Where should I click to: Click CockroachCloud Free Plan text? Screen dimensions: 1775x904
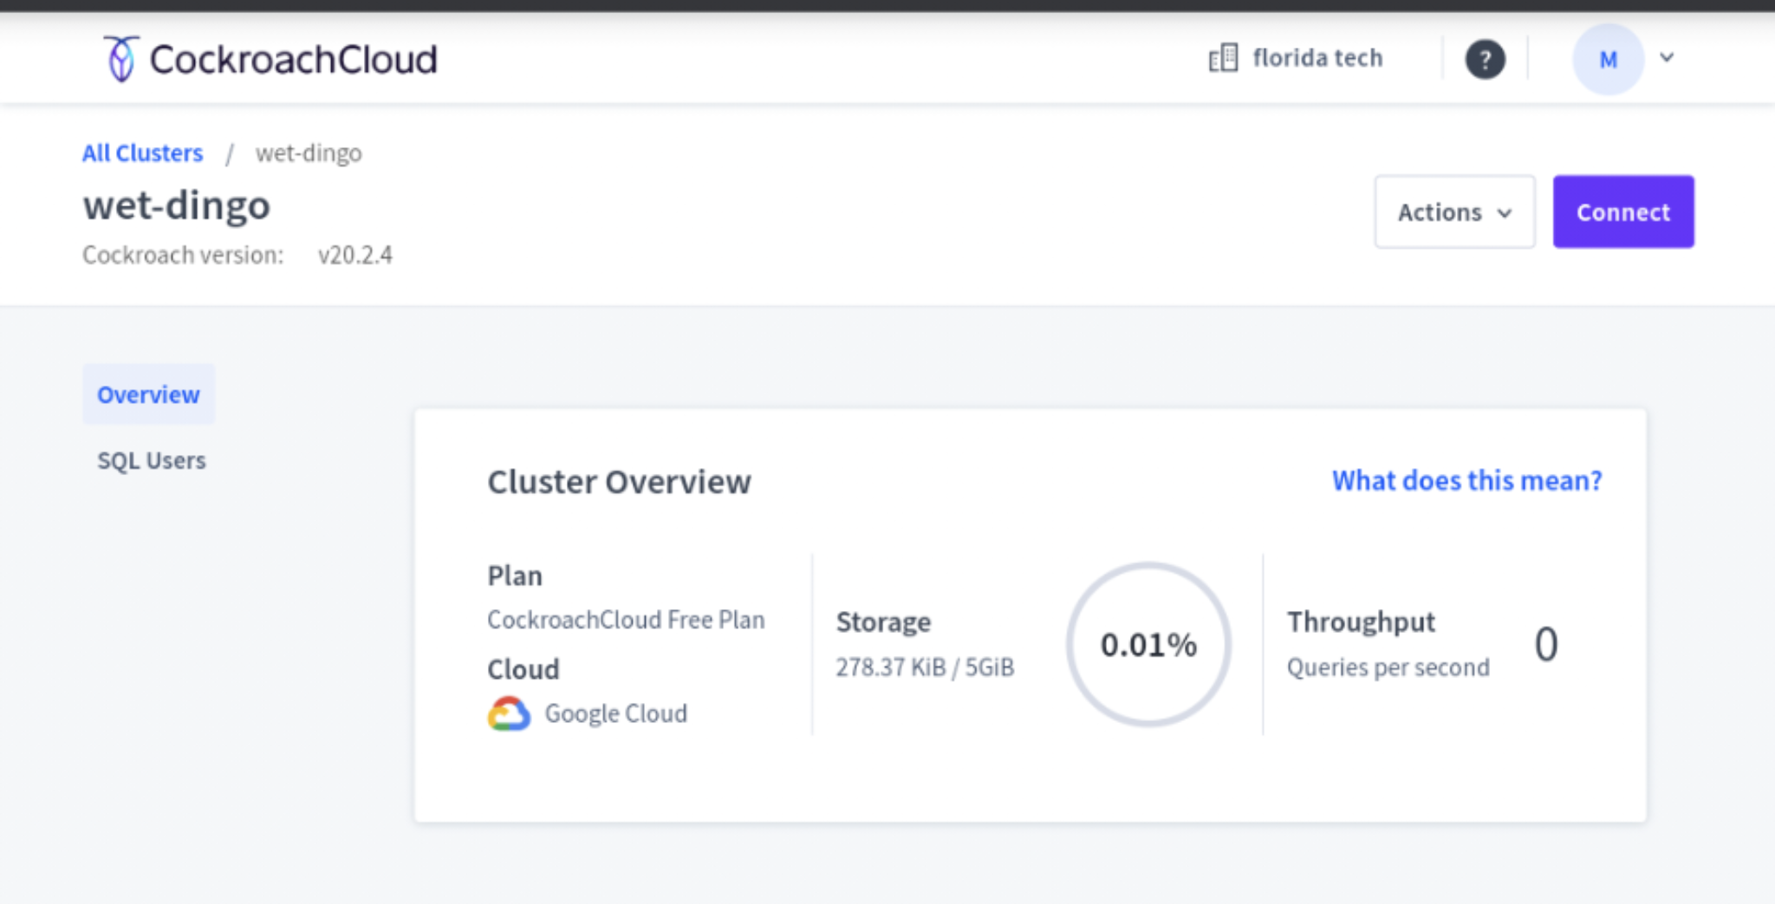(626, 620)
